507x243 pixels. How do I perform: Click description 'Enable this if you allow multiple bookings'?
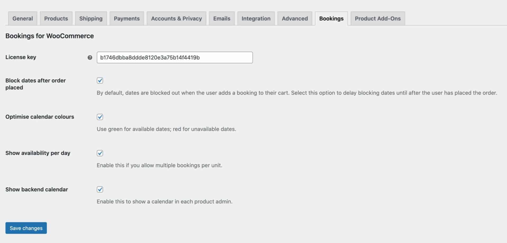point(159,165)
